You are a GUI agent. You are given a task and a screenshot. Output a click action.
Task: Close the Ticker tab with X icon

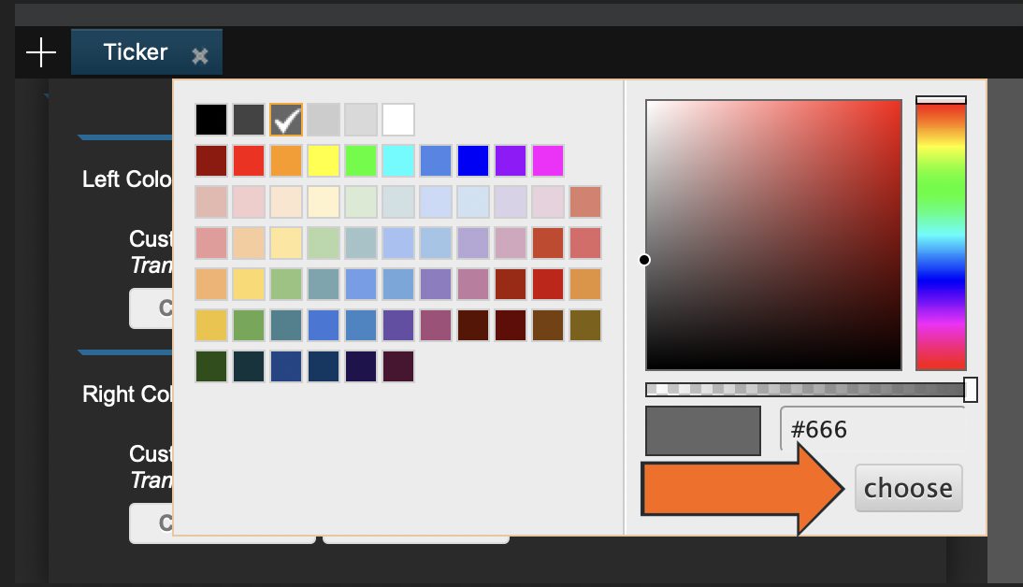(x=199, y=56)
